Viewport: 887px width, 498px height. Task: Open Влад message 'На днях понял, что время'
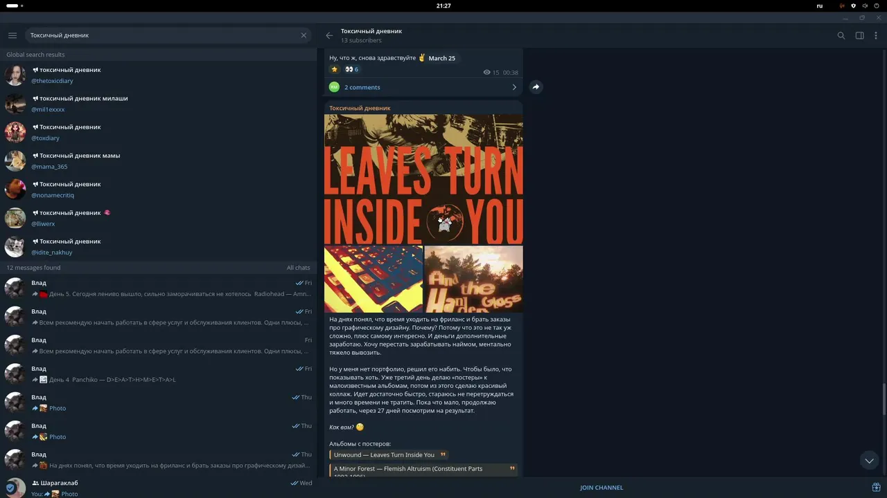coord(159,460)
